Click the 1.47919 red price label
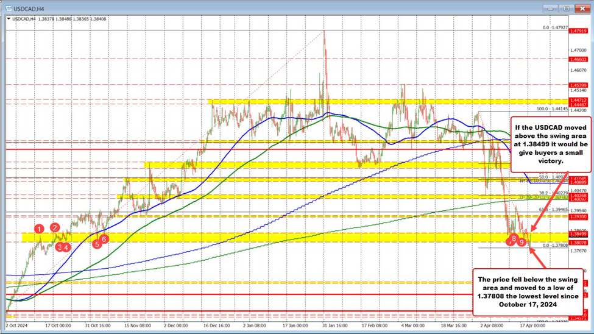 [x=578, y=30]
